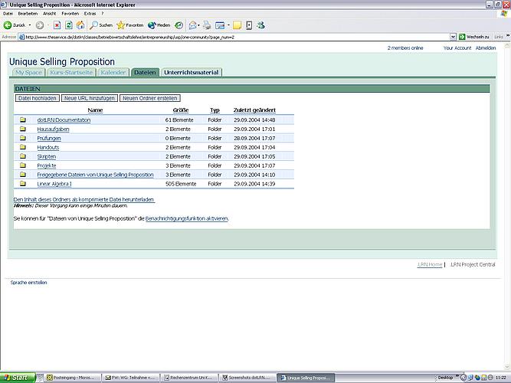Switch to Kurs-Startseite tab

point(71,72)
